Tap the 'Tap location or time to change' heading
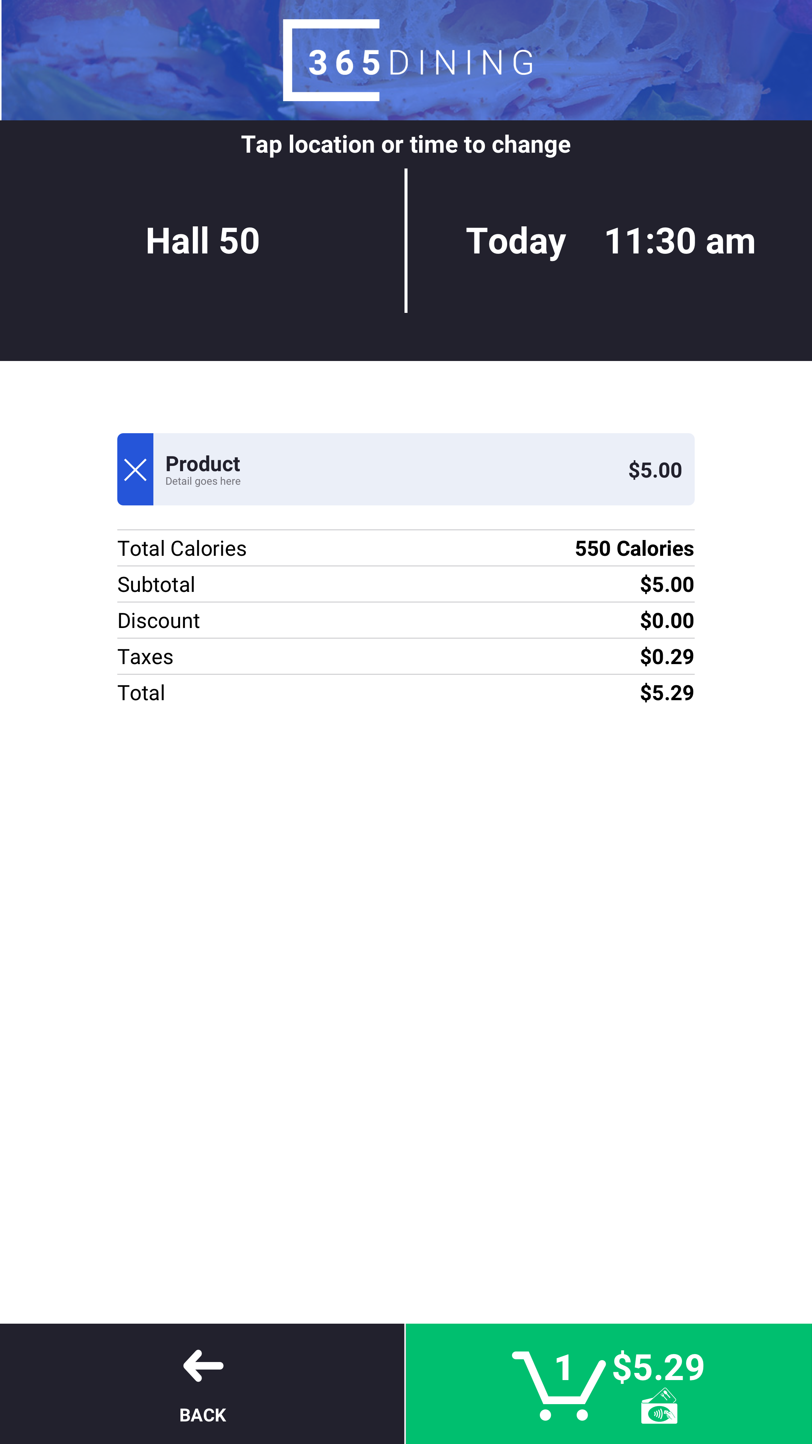The image size is (812, 1444). [406, 145]
